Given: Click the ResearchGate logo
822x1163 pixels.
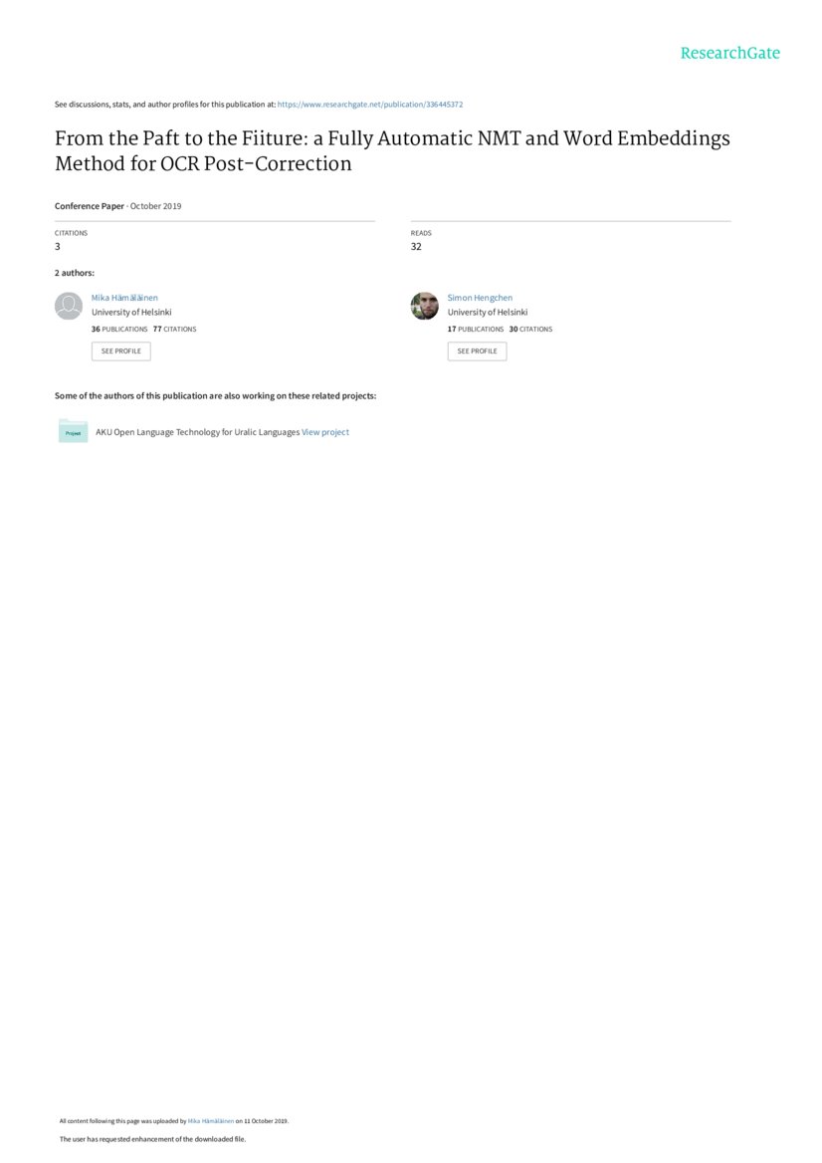Looking at the screenshot, I should (730, 53).
